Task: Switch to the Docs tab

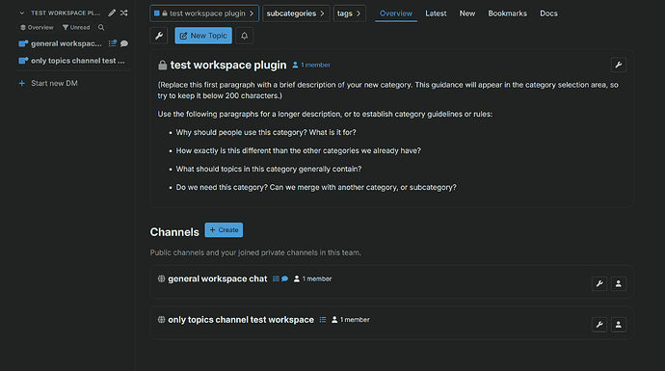Action: 548,13
